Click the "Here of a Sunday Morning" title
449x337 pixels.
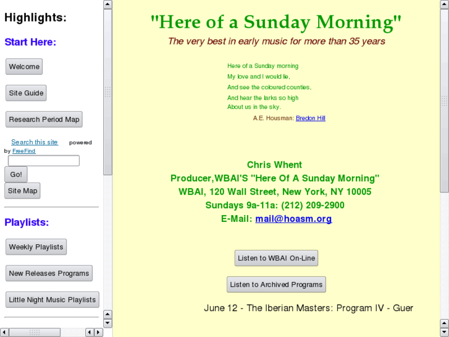276,22
